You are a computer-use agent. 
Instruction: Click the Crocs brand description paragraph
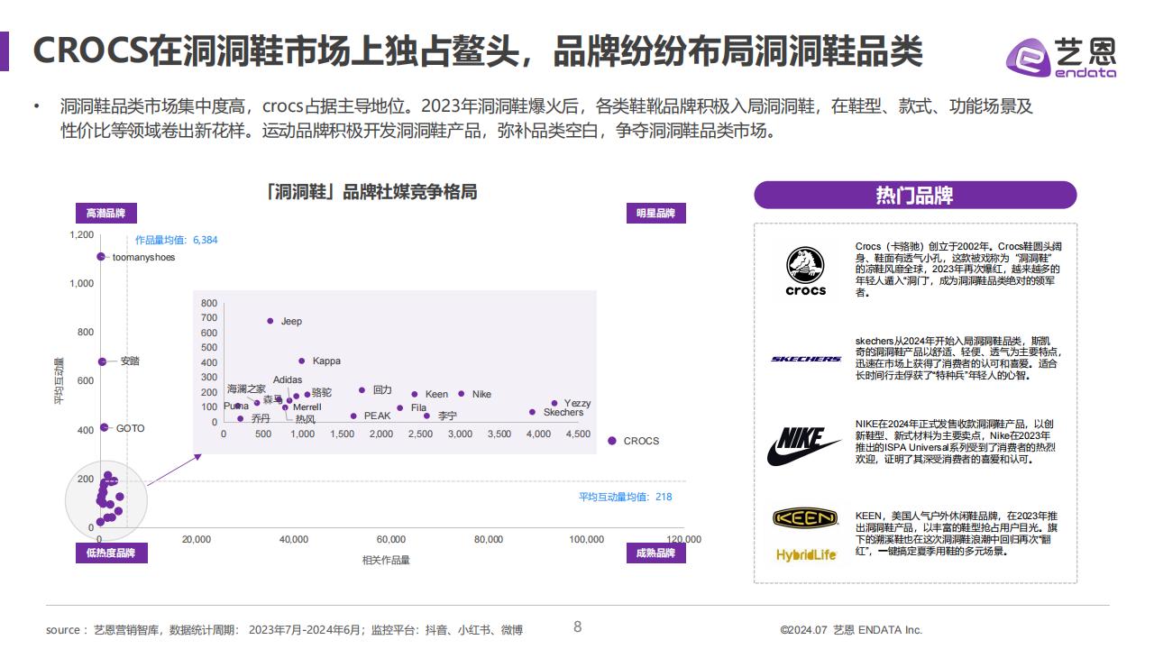[x=958, y=270]
